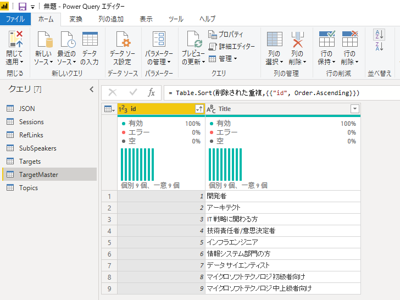Click the cell 情報システム部門の方

(x=282, y=254)
